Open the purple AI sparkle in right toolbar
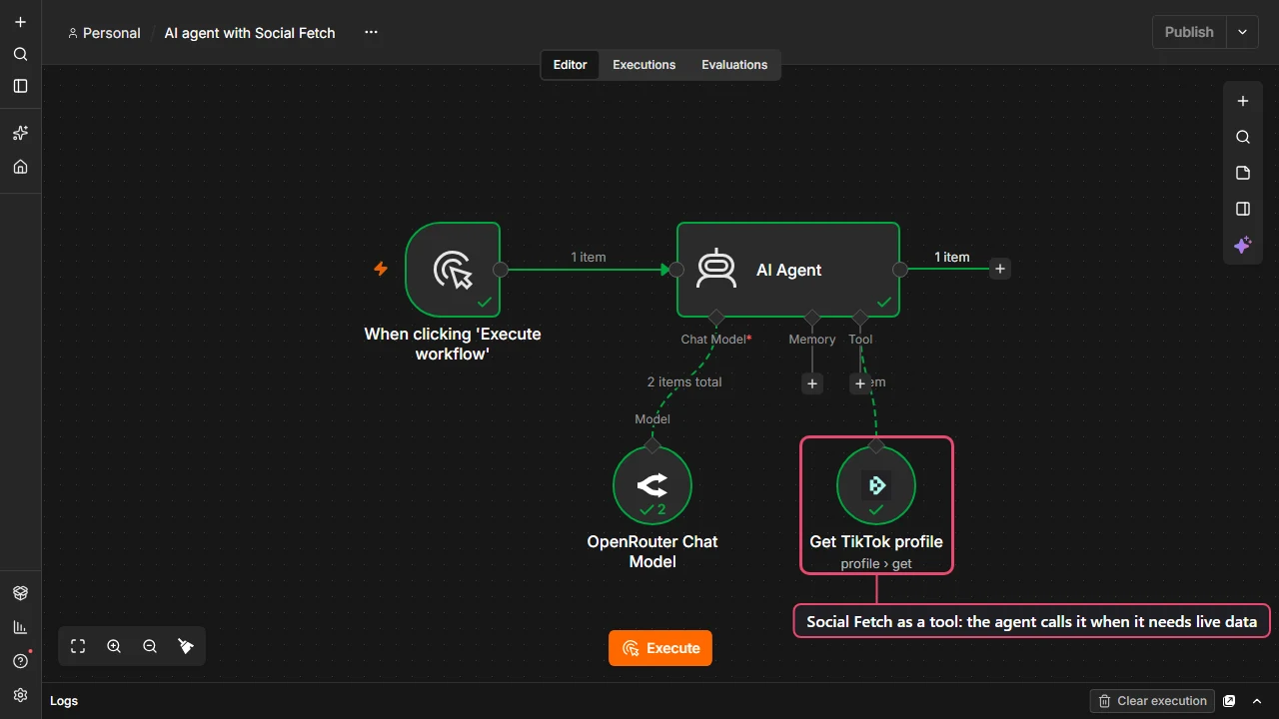Image resolution: width=1279 pixels, height=719 pixels. point(1243,245)
